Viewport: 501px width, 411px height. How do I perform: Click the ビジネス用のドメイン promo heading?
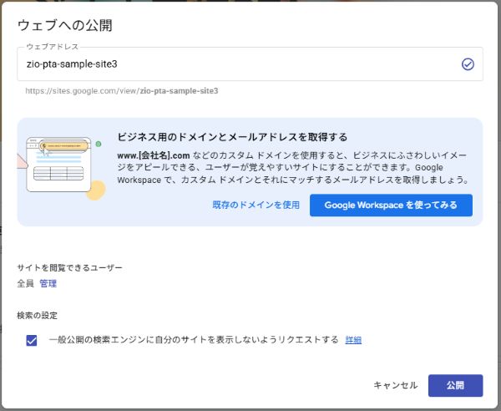tap(232, 137)
